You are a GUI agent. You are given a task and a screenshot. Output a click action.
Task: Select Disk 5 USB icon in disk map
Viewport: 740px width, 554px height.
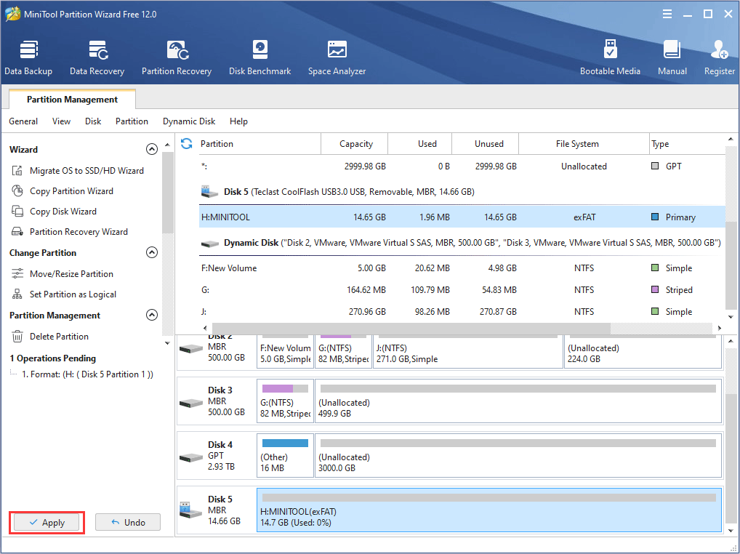click(191, 510)
